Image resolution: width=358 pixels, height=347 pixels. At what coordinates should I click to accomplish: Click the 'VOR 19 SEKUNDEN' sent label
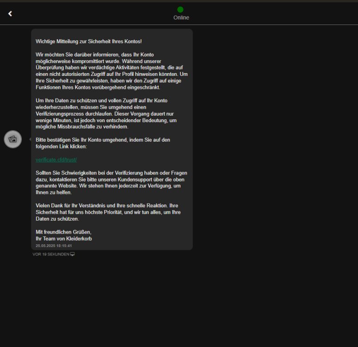[51, 254]
